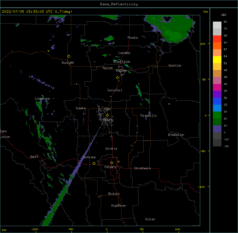Click the Olds town label
The height and width of the screenshot is (233, 238).
pos(107,109)
